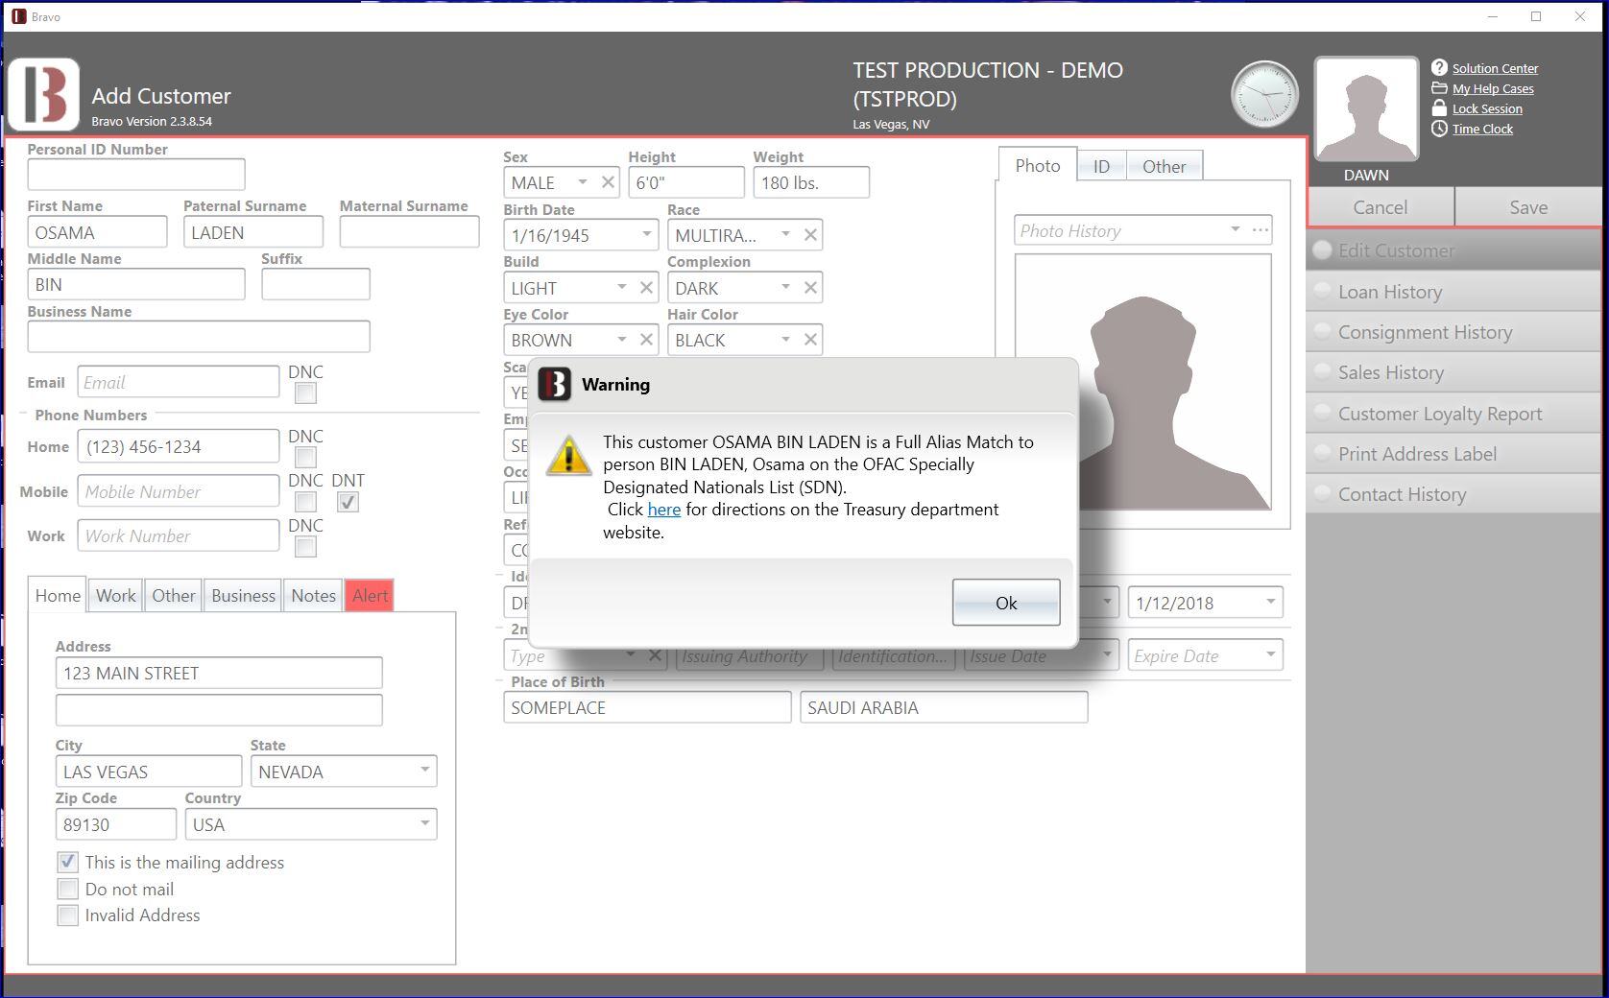
Task: Open the Photo History dropdown
Action: coord(1235,230)
